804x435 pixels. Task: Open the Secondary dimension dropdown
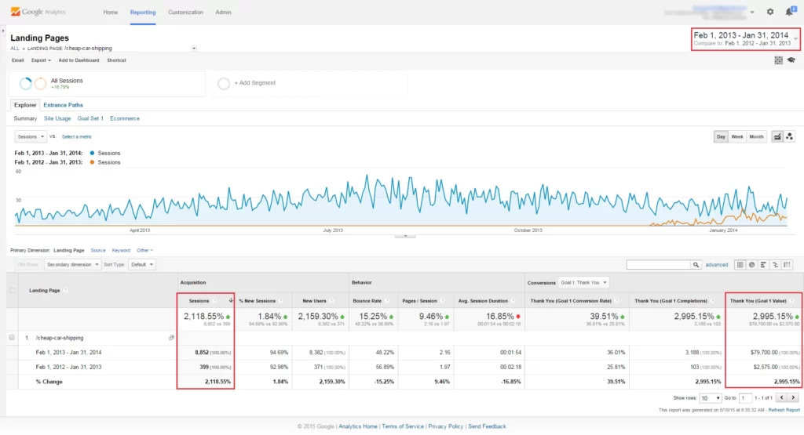point(72,265)
